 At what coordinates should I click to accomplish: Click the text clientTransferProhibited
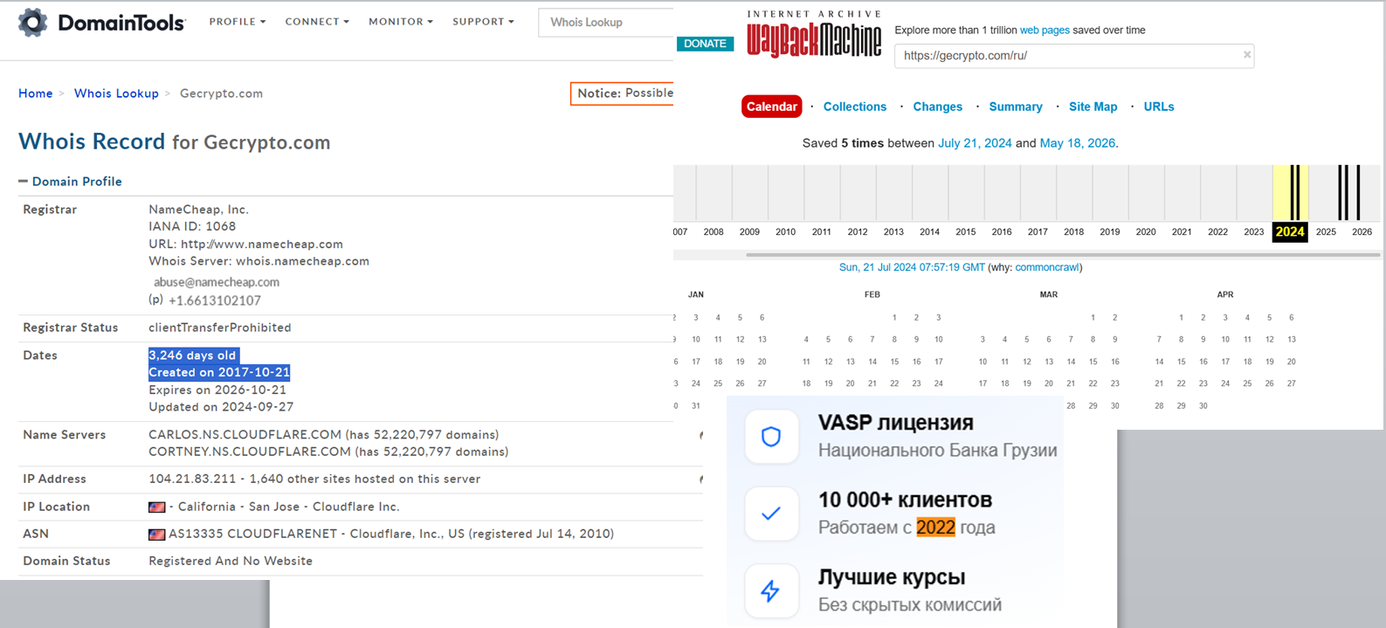pos(220,328)
